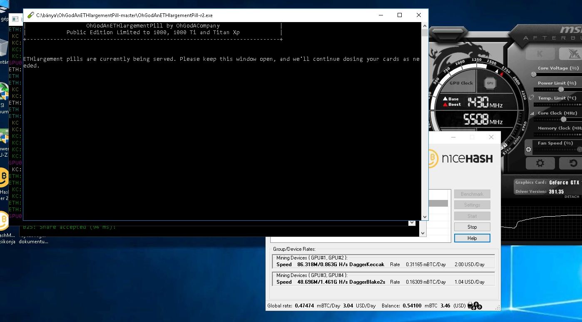Click 'Group/Device Rates:' label

[x=294, y=249]
